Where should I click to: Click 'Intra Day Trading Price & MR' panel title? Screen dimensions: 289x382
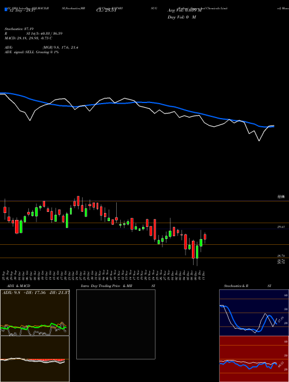106,286
